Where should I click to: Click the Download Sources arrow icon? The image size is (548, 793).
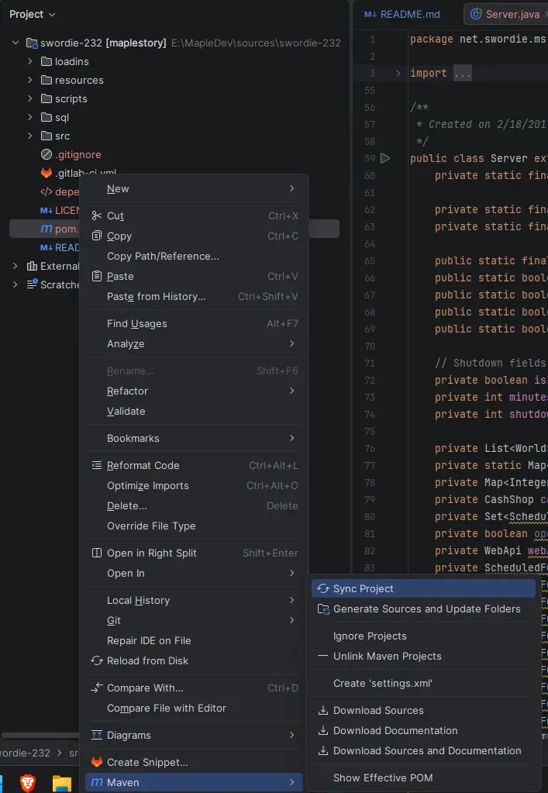pyautogui.click(x=323, y=711)
